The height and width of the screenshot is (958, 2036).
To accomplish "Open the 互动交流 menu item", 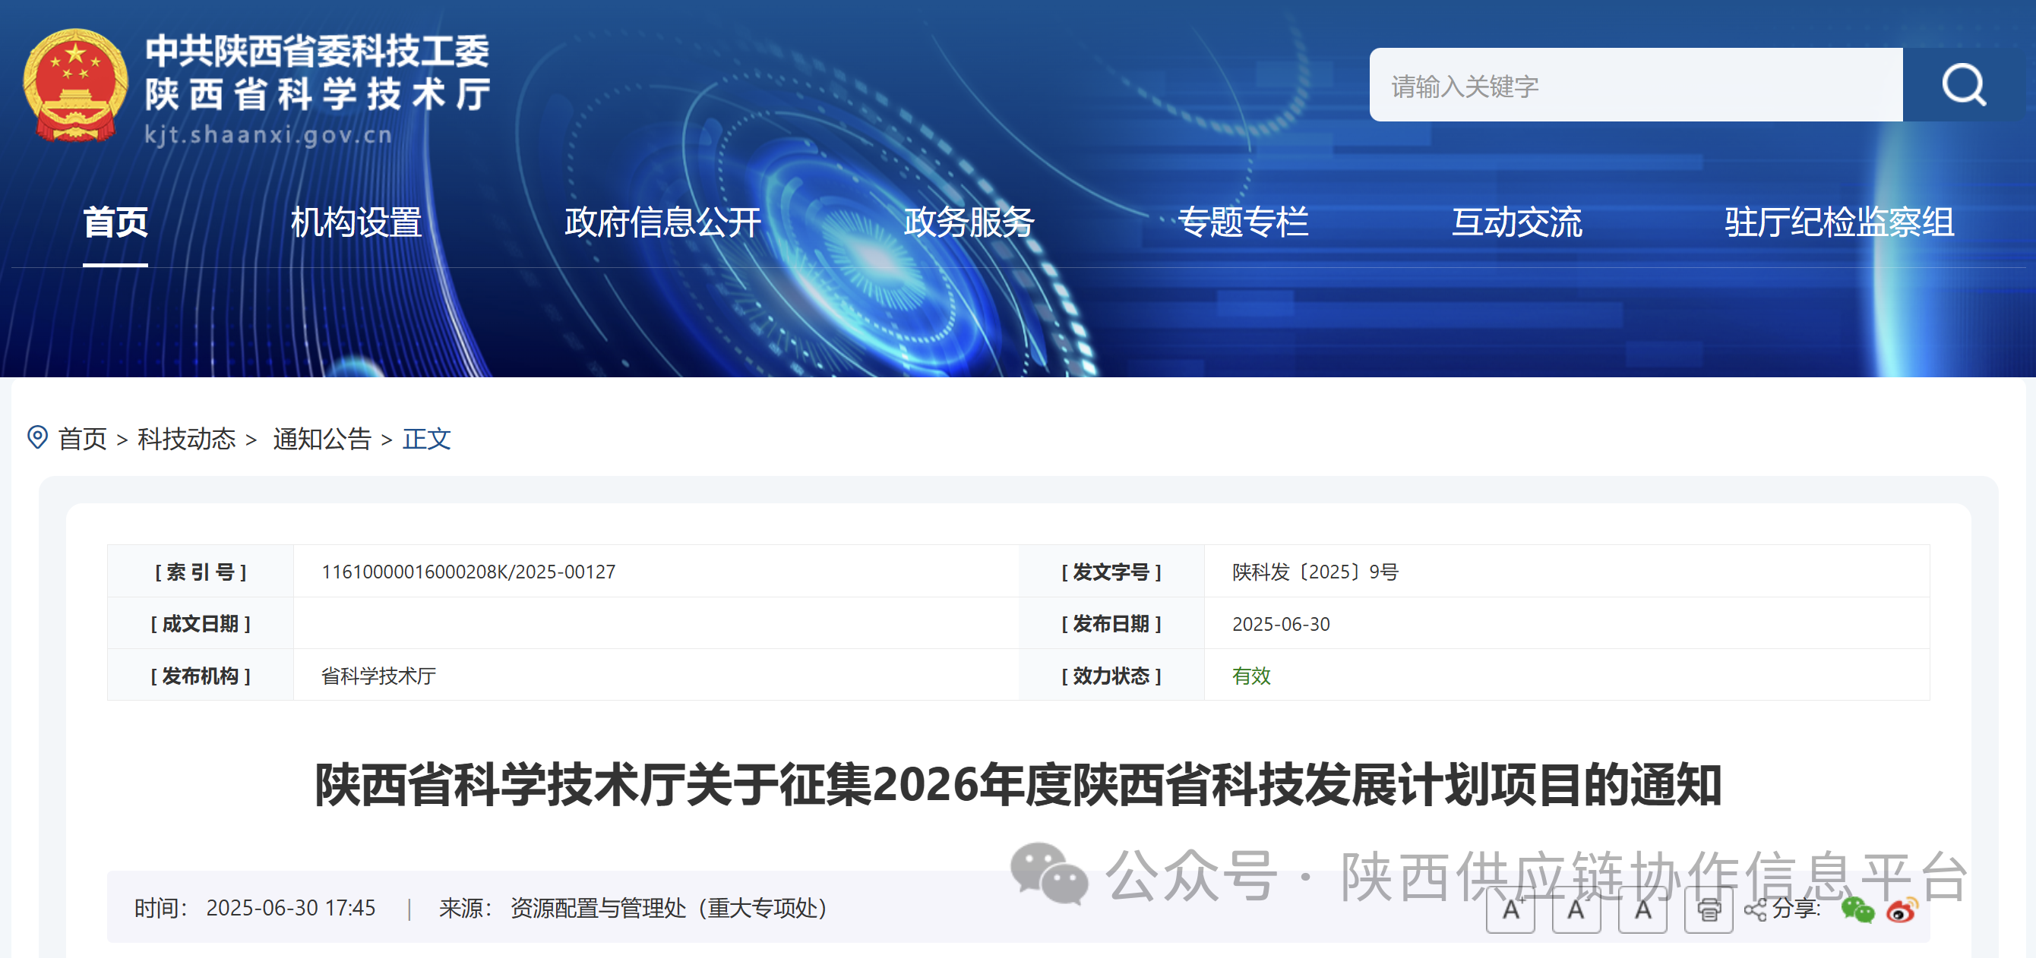I will point(1516,222).
